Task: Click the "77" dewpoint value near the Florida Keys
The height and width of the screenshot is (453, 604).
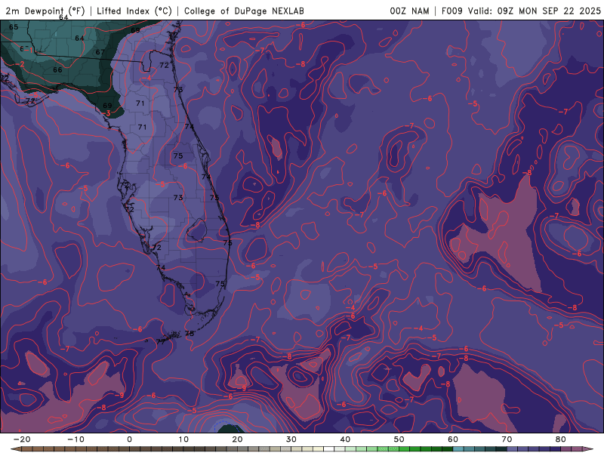Action: (161, 341)
